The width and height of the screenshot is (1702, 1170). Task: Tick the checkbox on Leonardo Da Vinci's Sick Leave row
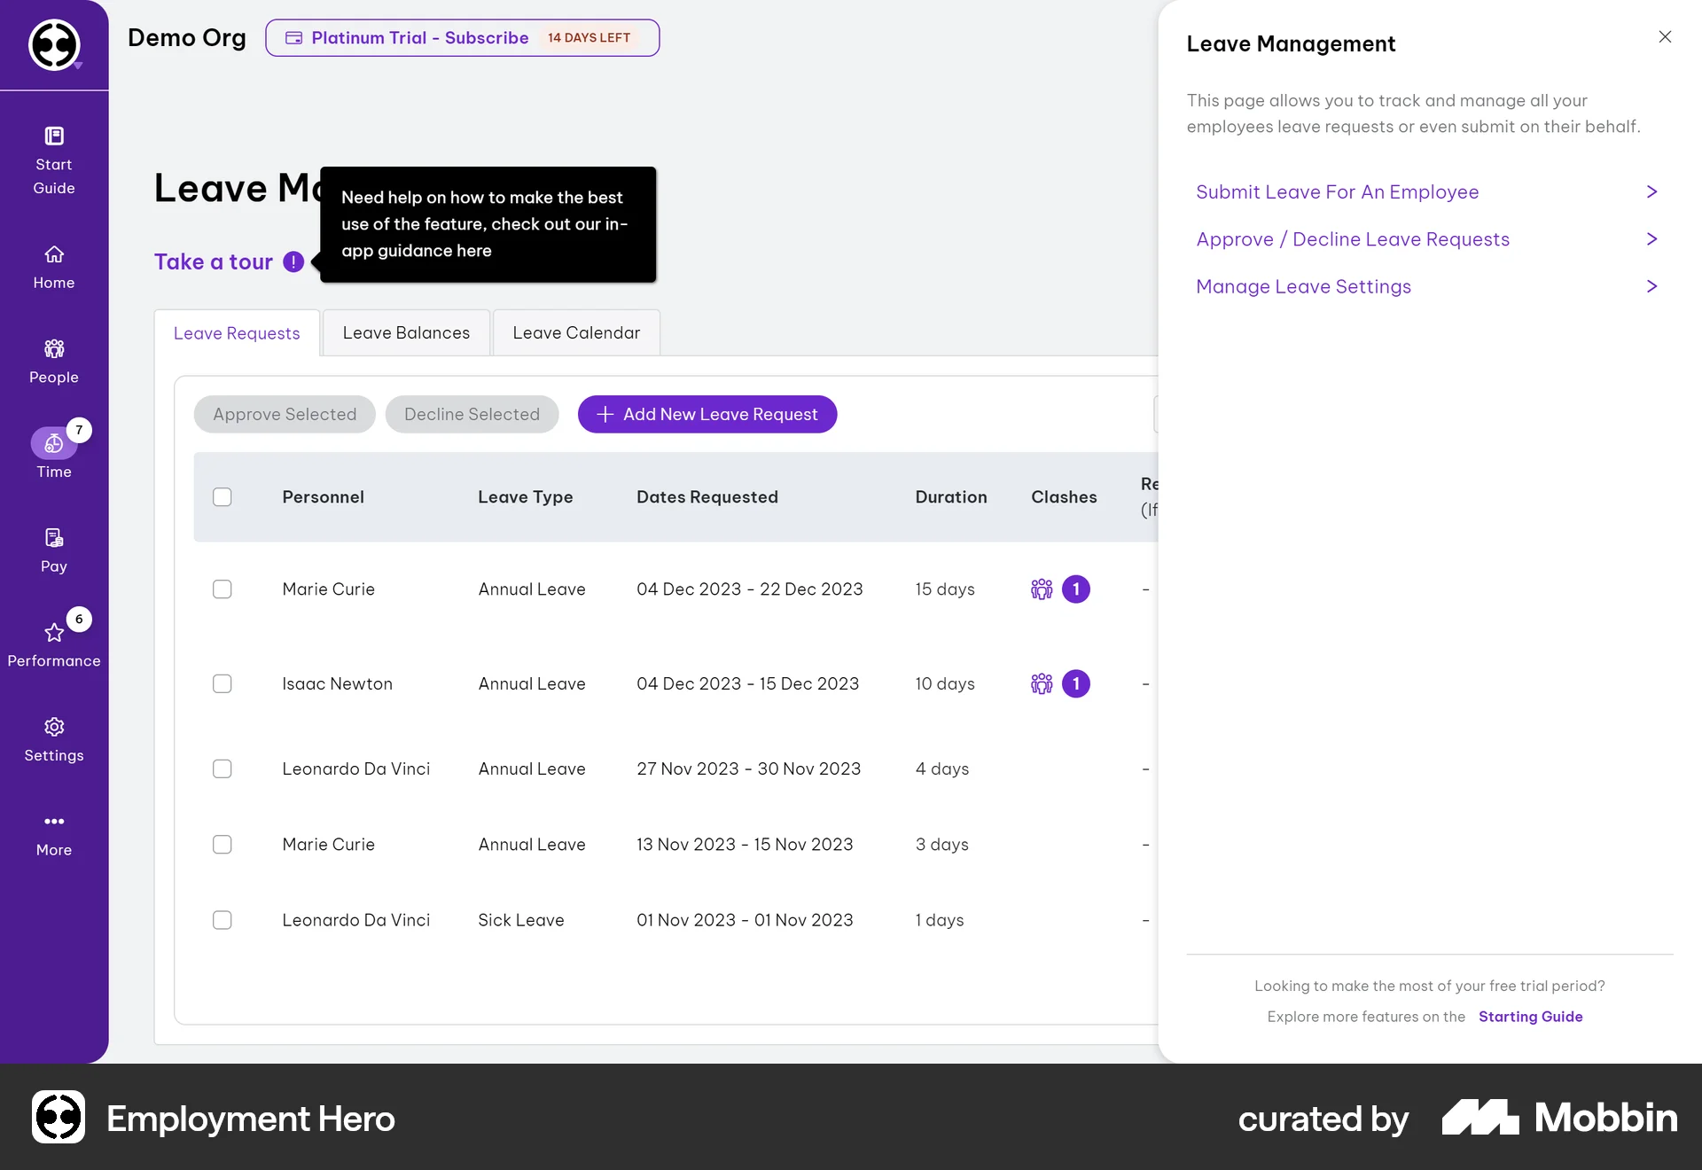coord(223,920)
